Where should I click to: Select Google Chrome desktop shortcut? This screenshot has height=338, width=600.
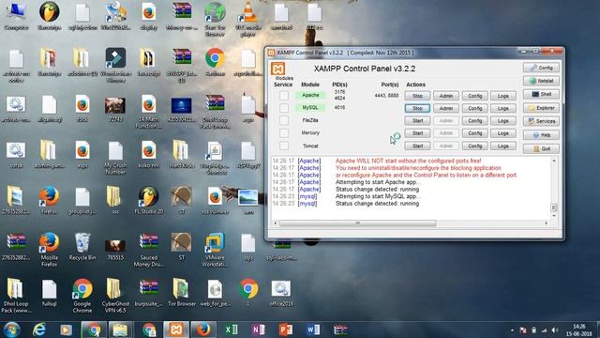pos(82,295)
